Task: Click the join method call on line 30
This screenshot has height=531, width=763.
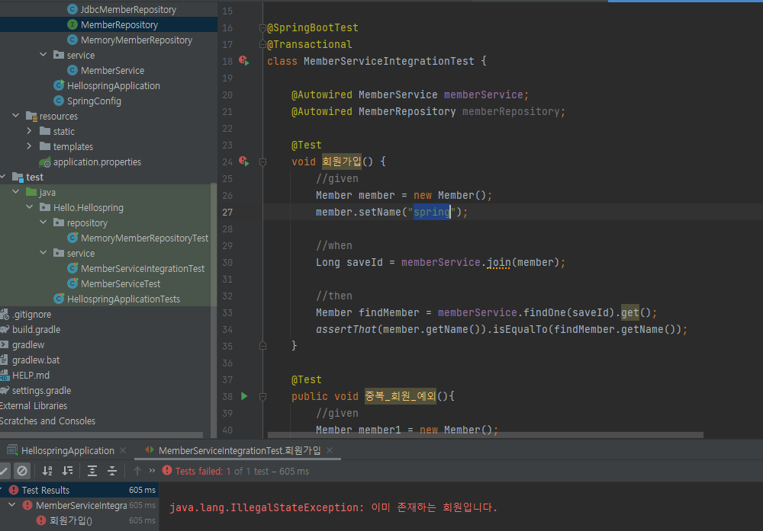Action: click(499, 262)
